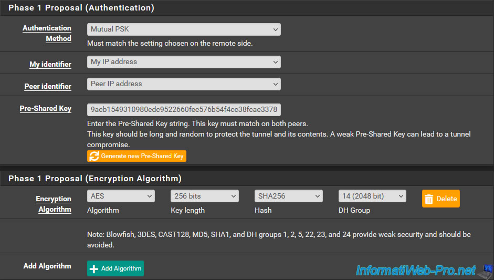
Task: Open the Authentication Method dropdown
Action: 184,29
